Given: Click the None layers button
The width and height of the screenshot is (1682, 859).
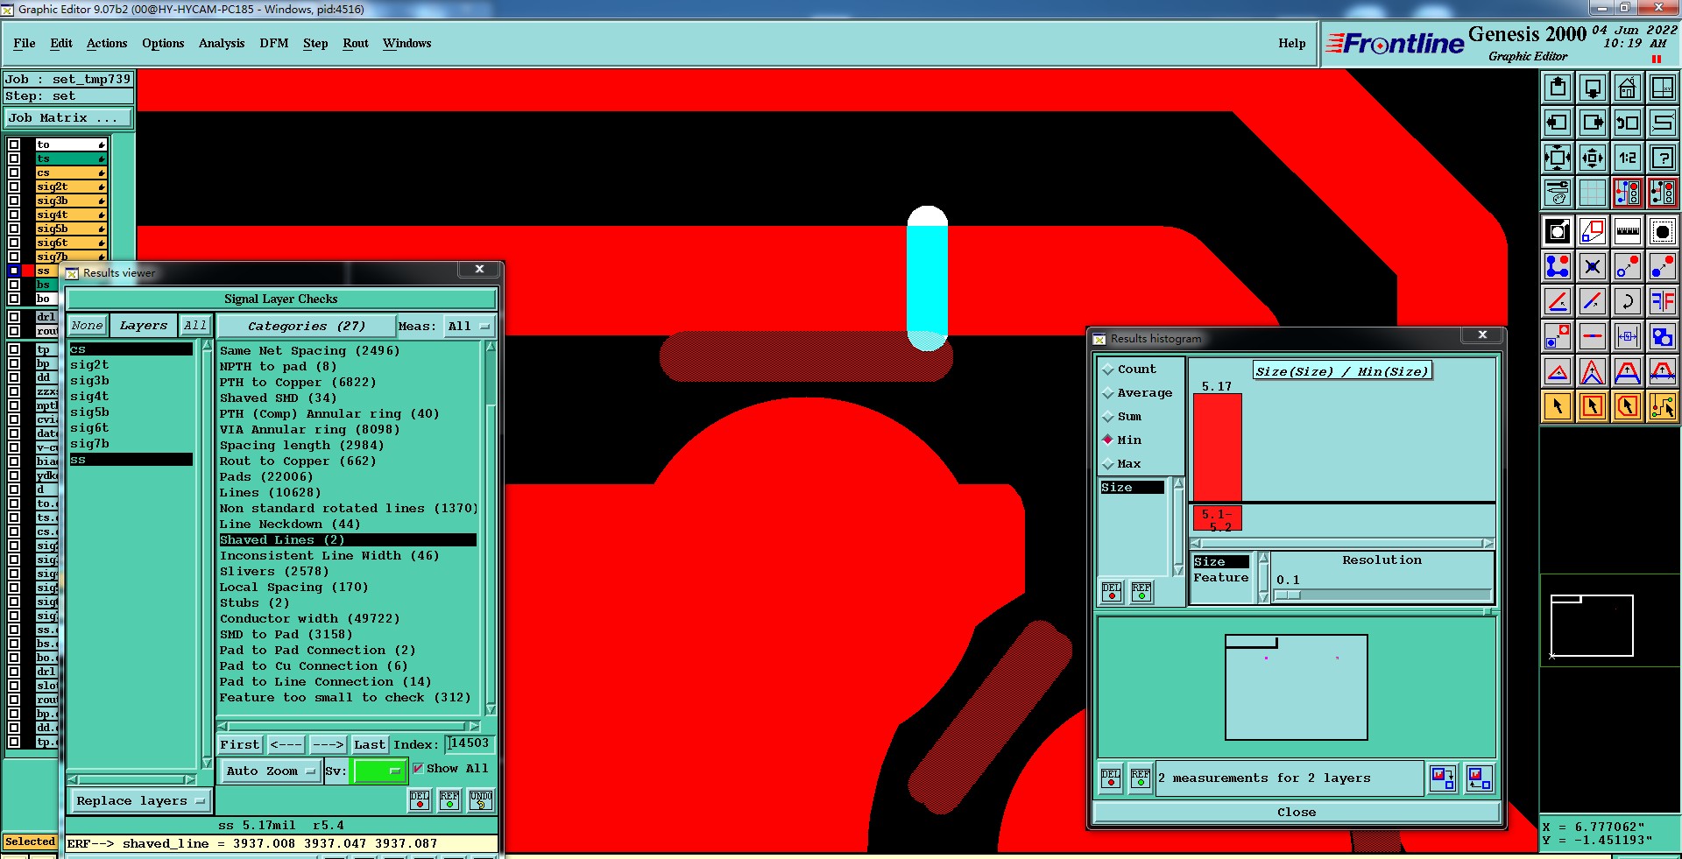Looking at the screenshot, I should (x=88, y=325).
